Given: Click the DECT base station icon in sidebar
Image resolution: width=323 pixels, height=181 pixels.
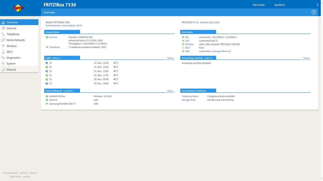Looking at the screenshot, I should coord(3,52).
